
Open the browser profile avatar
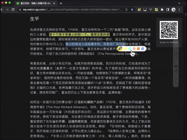point(173,10)
